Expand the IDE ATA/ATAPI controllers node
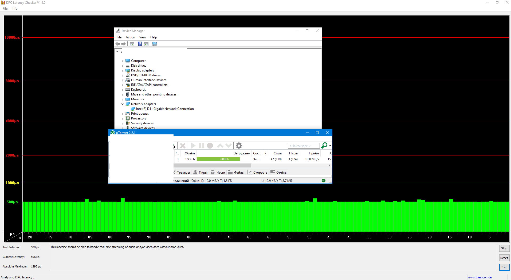Image resolution: width=511 pixels, height=280 pixels. tap(123, 85)
